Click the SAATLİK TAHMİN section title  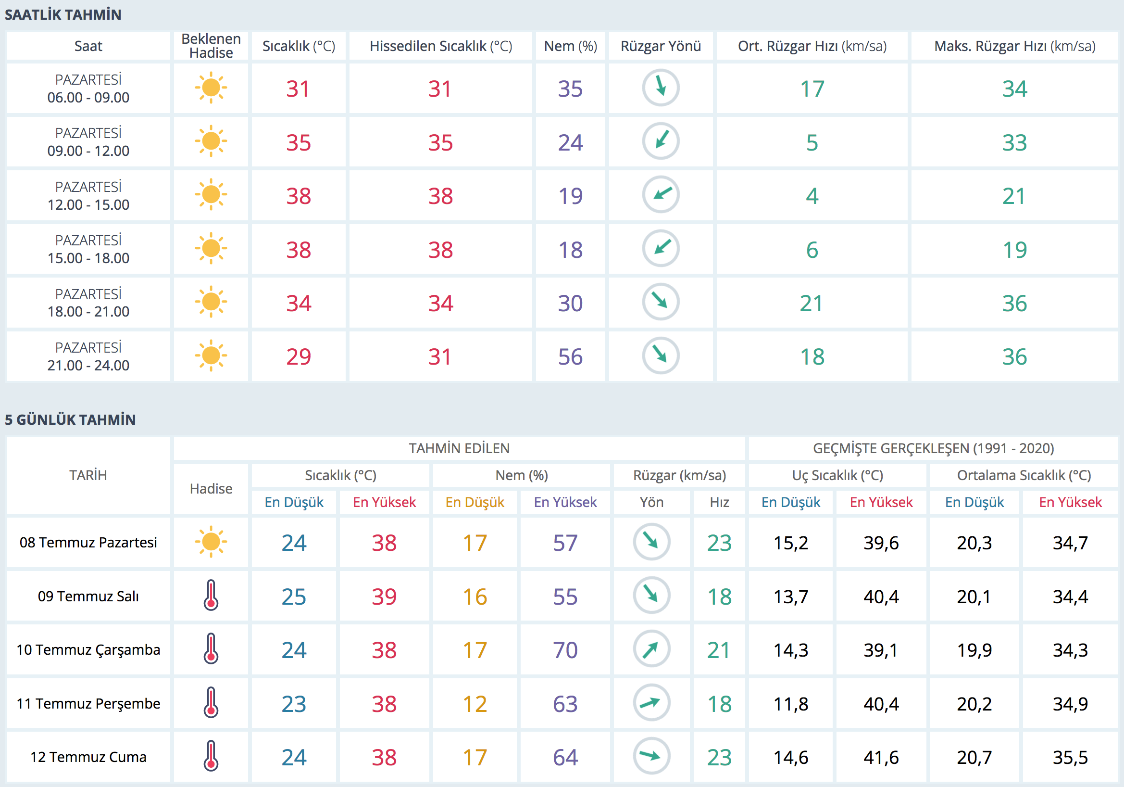(63, 15)
